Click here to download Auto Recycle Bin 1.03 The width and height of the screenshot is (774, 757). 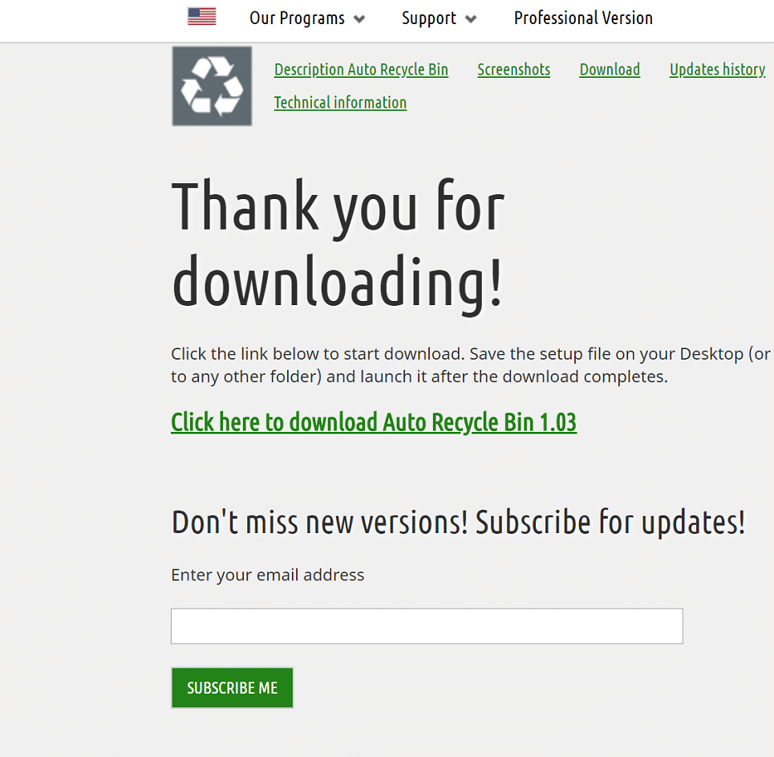coord(374,422)
